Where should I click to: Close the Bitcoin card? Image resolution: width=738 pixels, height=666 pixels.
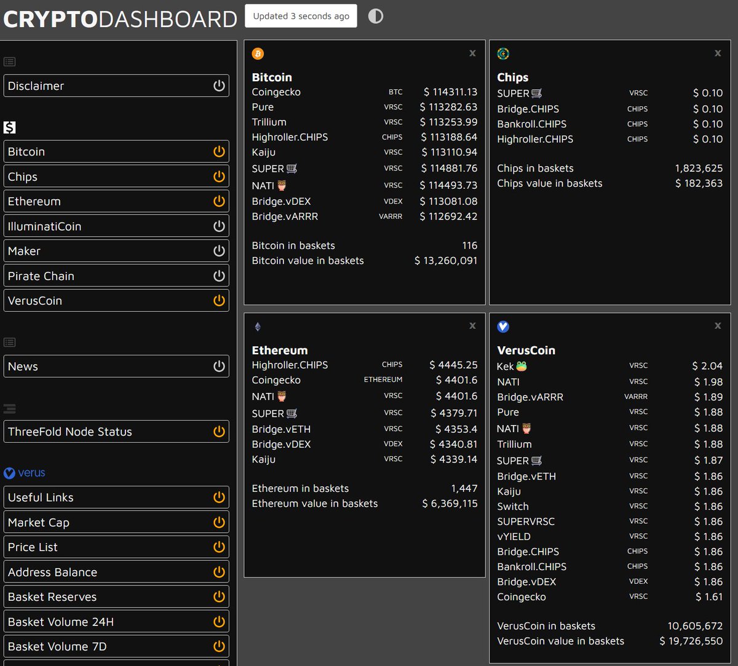(472, 53)
